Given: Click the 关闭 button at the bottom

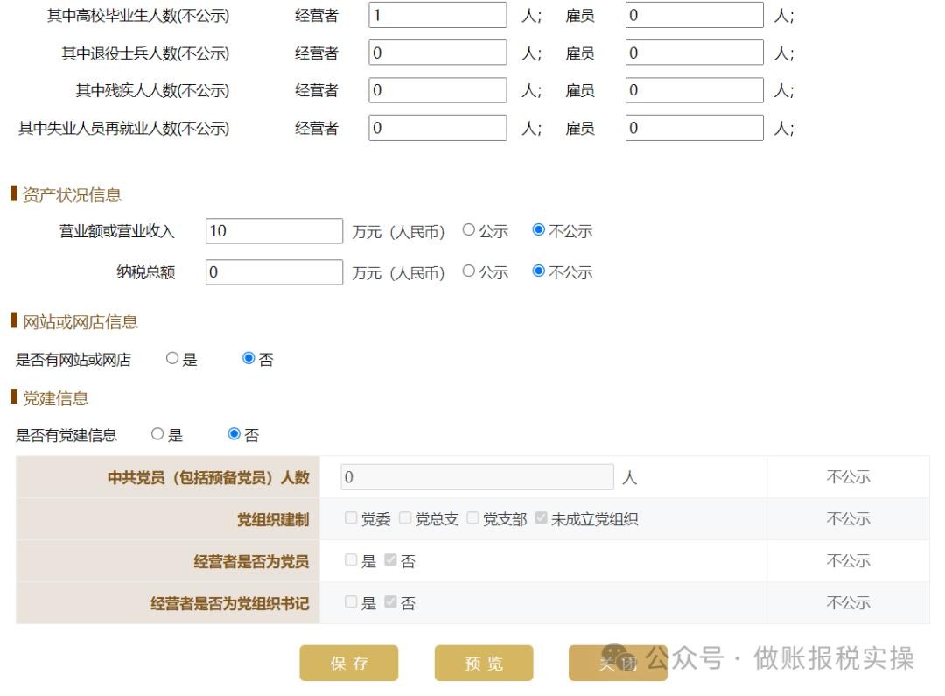Looking at the screenshot, I should pos(617,663).
